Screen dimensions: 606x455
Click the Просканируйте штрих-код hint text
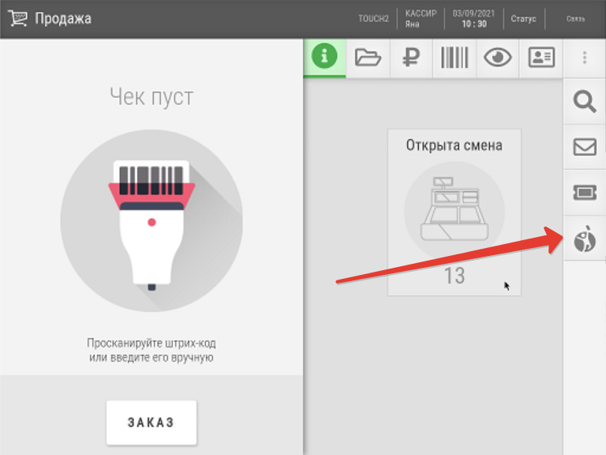click(151, 350)
